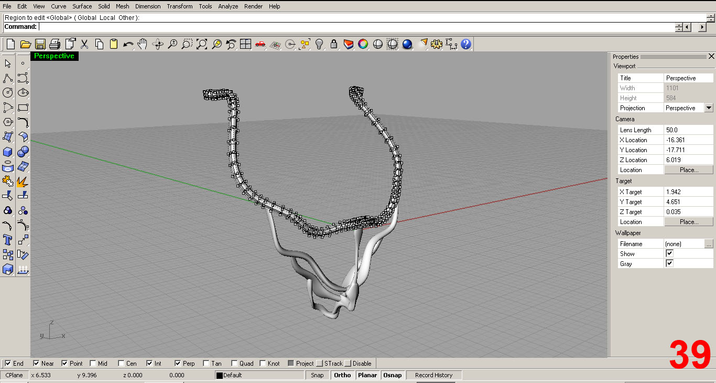Click the Lens Length value field
Screen dimensions: 716x383
pyautogui.click(x=689, y=130)
